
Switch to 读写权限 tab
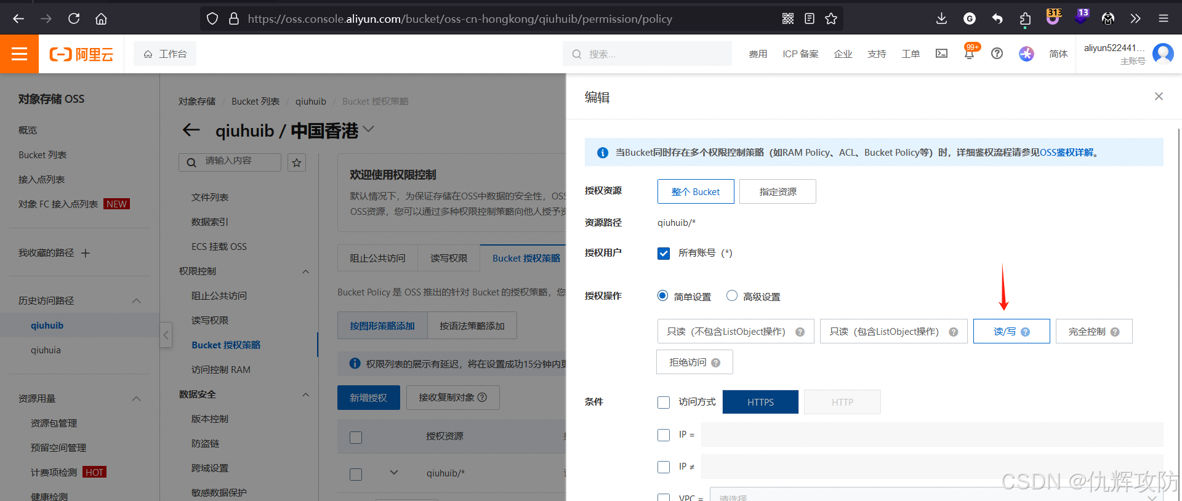click(x=449, y=259)
